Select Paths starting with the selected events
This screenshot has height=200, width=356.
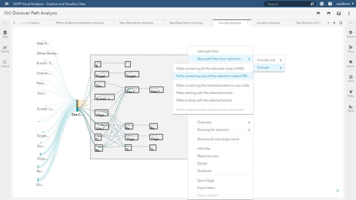(213, 93)
